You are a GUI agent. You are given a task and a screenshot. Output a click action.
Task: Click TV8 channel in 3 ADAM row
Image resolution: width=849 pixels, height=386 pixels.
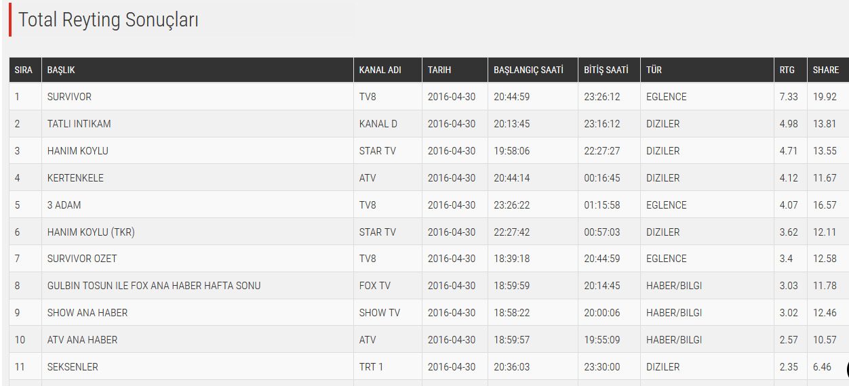(x=368, y=205)
